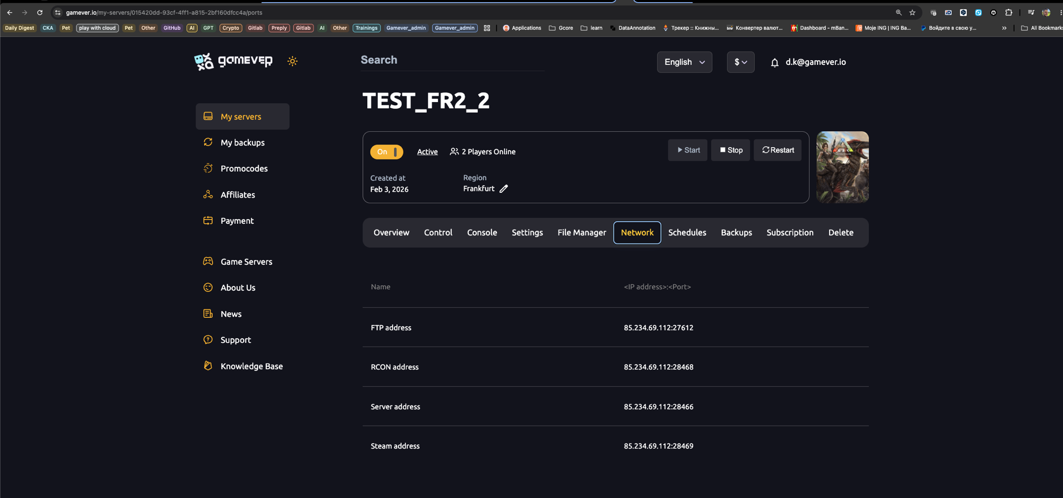Click the Server address 85.234.69.112:28466
Viewport: 1063px width, 498px height.
coord(659,407)
